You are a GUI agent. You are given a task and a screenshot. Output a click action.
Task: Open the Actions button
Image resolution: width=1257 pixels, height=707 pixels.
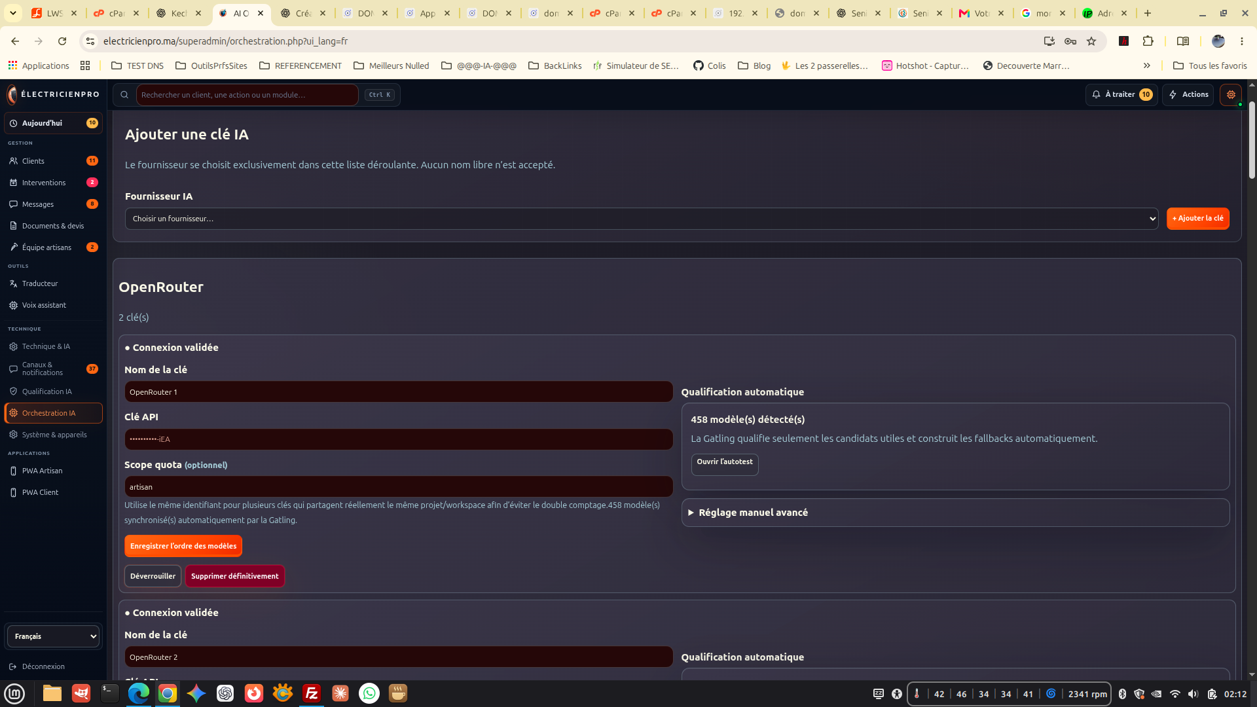coord(1188,95)
